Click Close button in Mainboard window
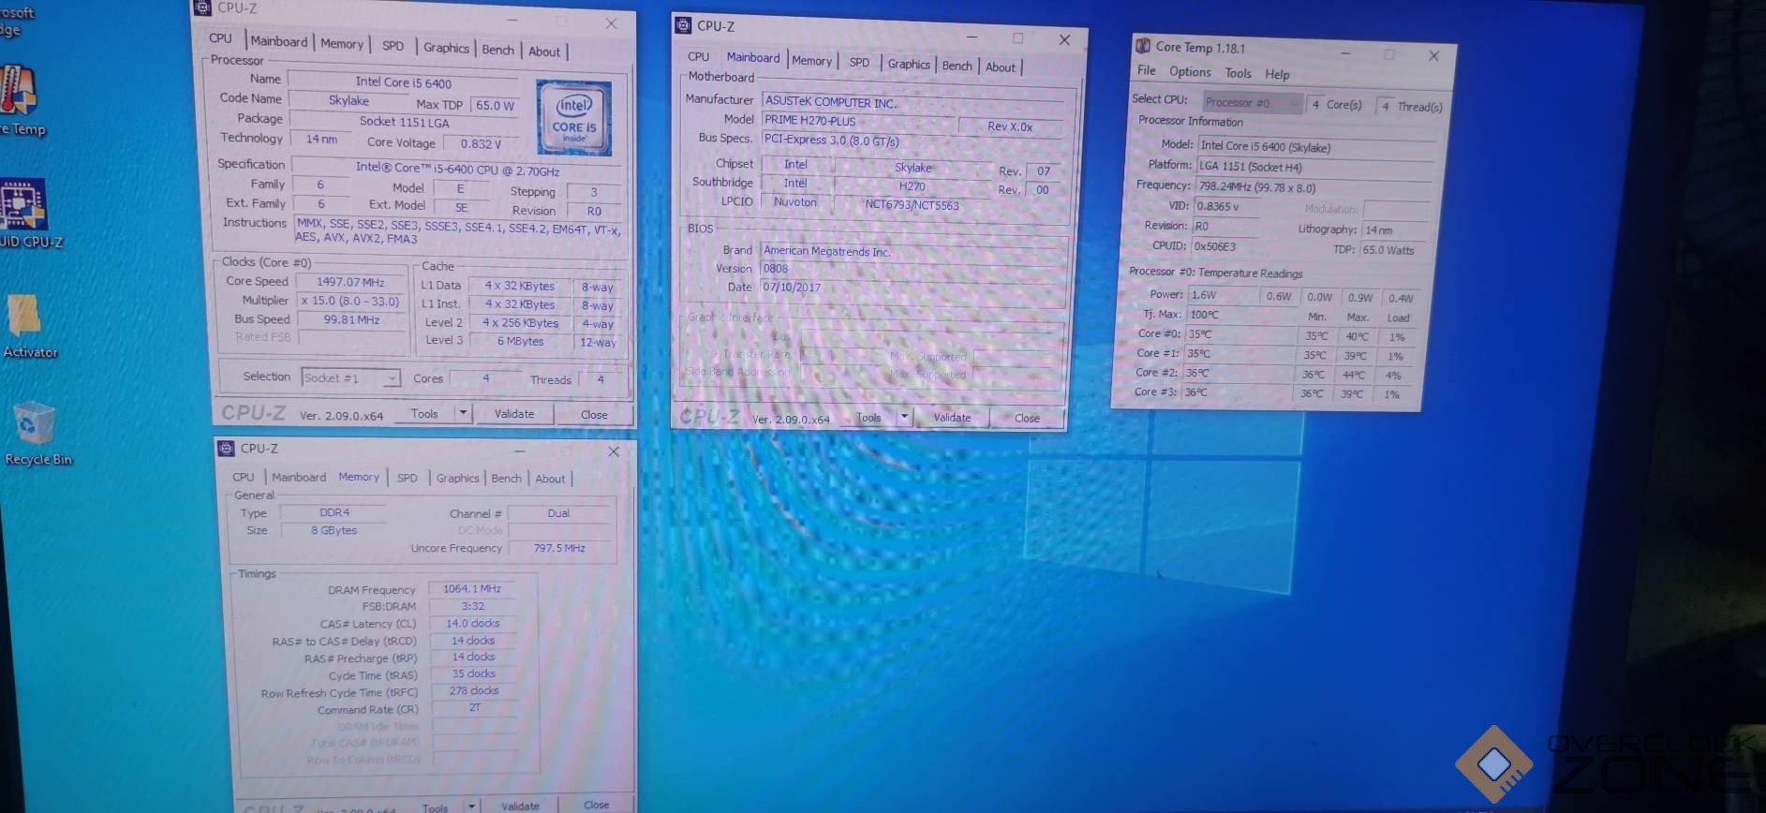 pyautogui.click(x=1027, y=419)
